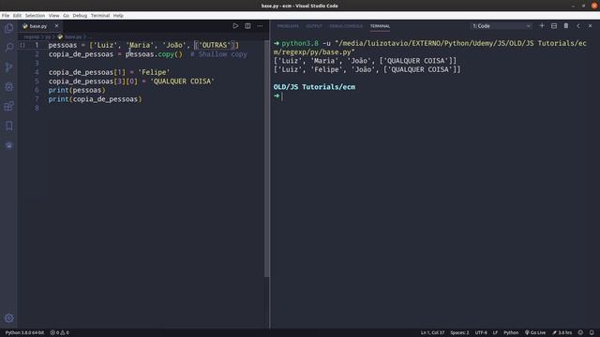Change file encoding via UTF-8 status
Image resolution: width=600 pixels, height=337 pixels.
481,332
